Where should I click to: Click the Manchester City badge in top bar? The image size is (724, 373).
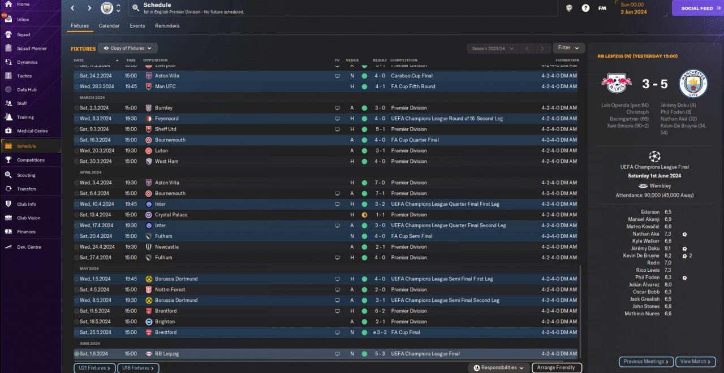pyautogui.click(x=107, y=8)
